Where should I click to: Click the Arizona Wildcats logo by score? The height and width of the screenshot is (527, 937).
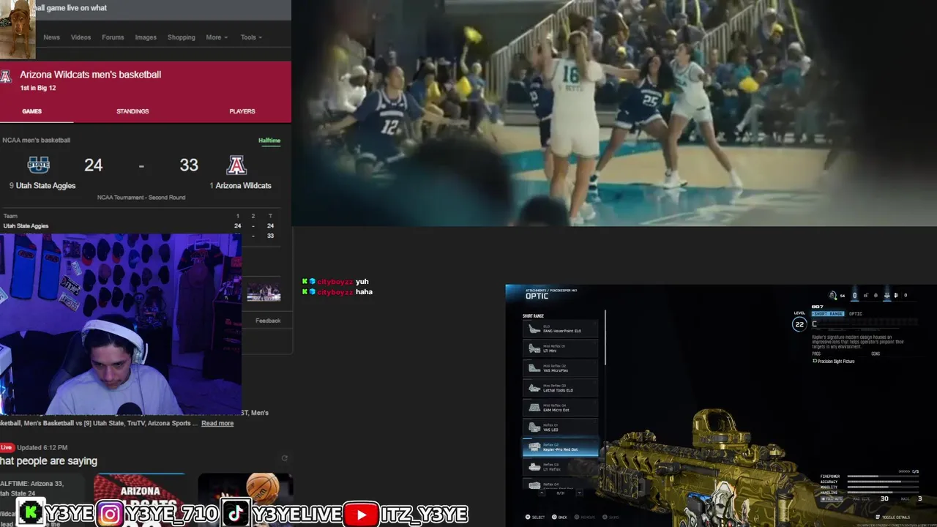tap(236, 165)
